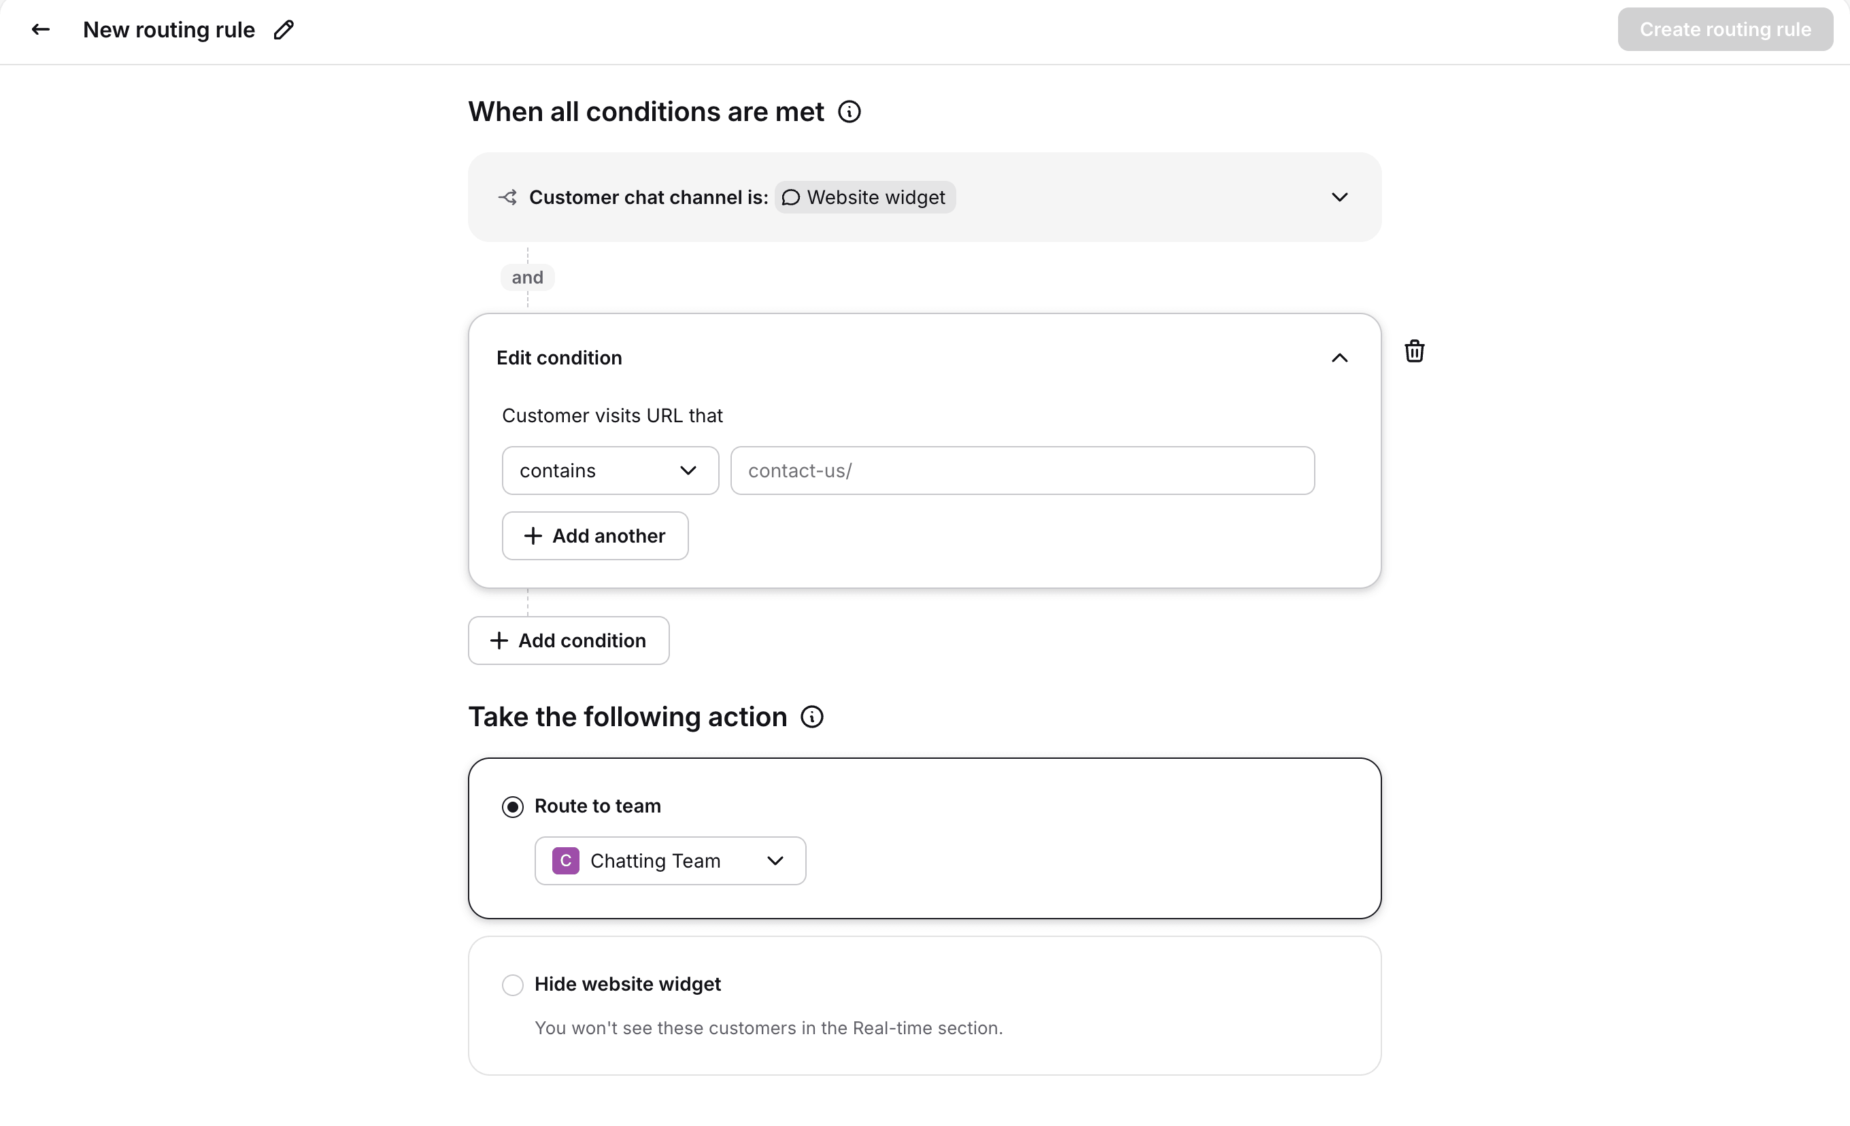
Task: Click the Create routing rule button
Action: pos(1726,29)
